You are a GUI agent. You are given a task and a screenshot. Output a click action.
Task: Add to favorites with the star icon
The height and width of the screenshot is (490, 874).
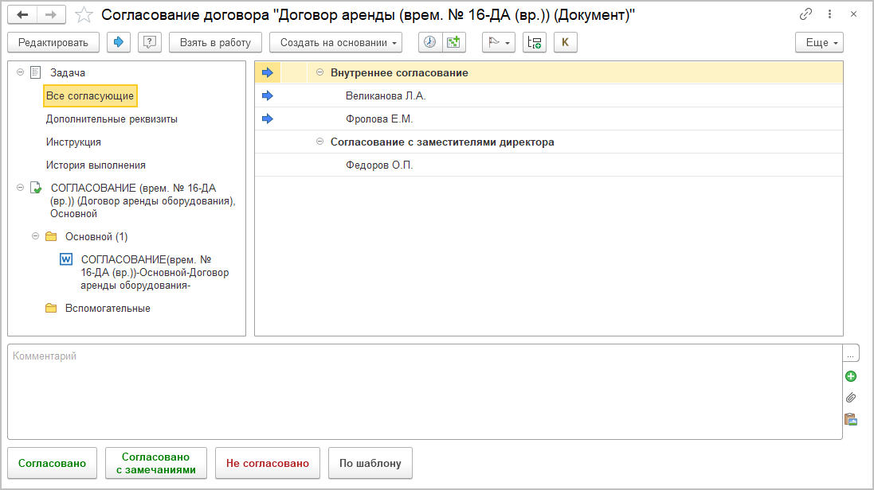click(x=84, y=14)
